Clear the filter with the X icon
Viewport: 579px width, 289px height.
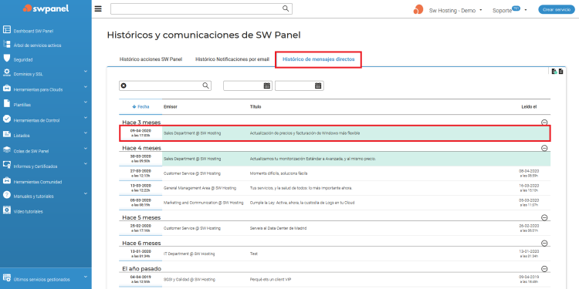pyautogui.click(x=124, y=86)
